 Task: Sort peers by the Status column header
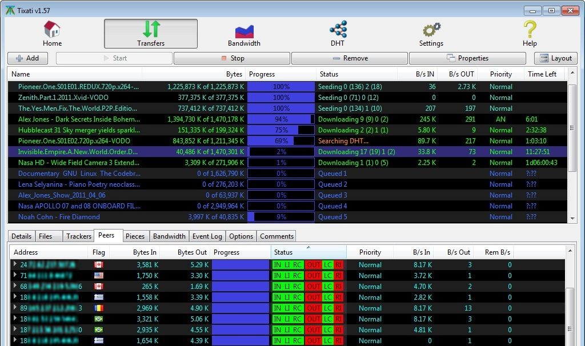point(308,252)
